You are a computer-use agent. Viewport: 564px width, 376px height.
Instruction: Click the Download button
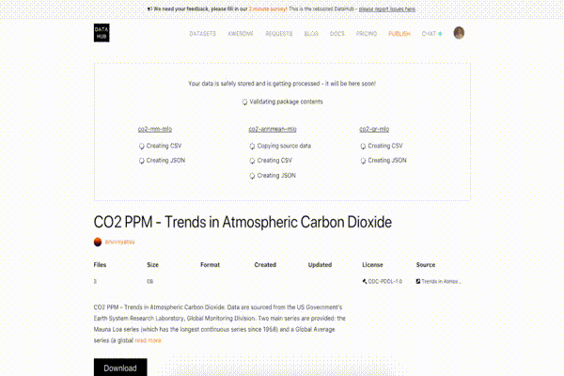[120, 368]
